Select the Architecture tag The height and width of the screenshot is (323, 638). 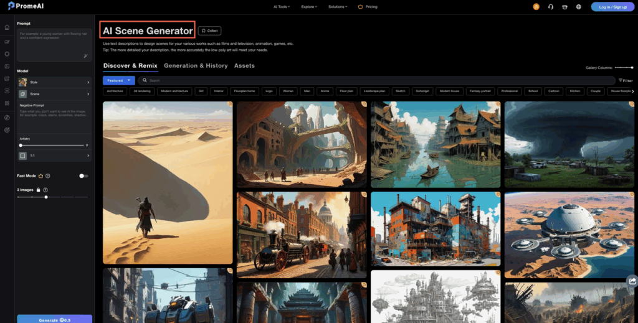click(x=115, y=91)
